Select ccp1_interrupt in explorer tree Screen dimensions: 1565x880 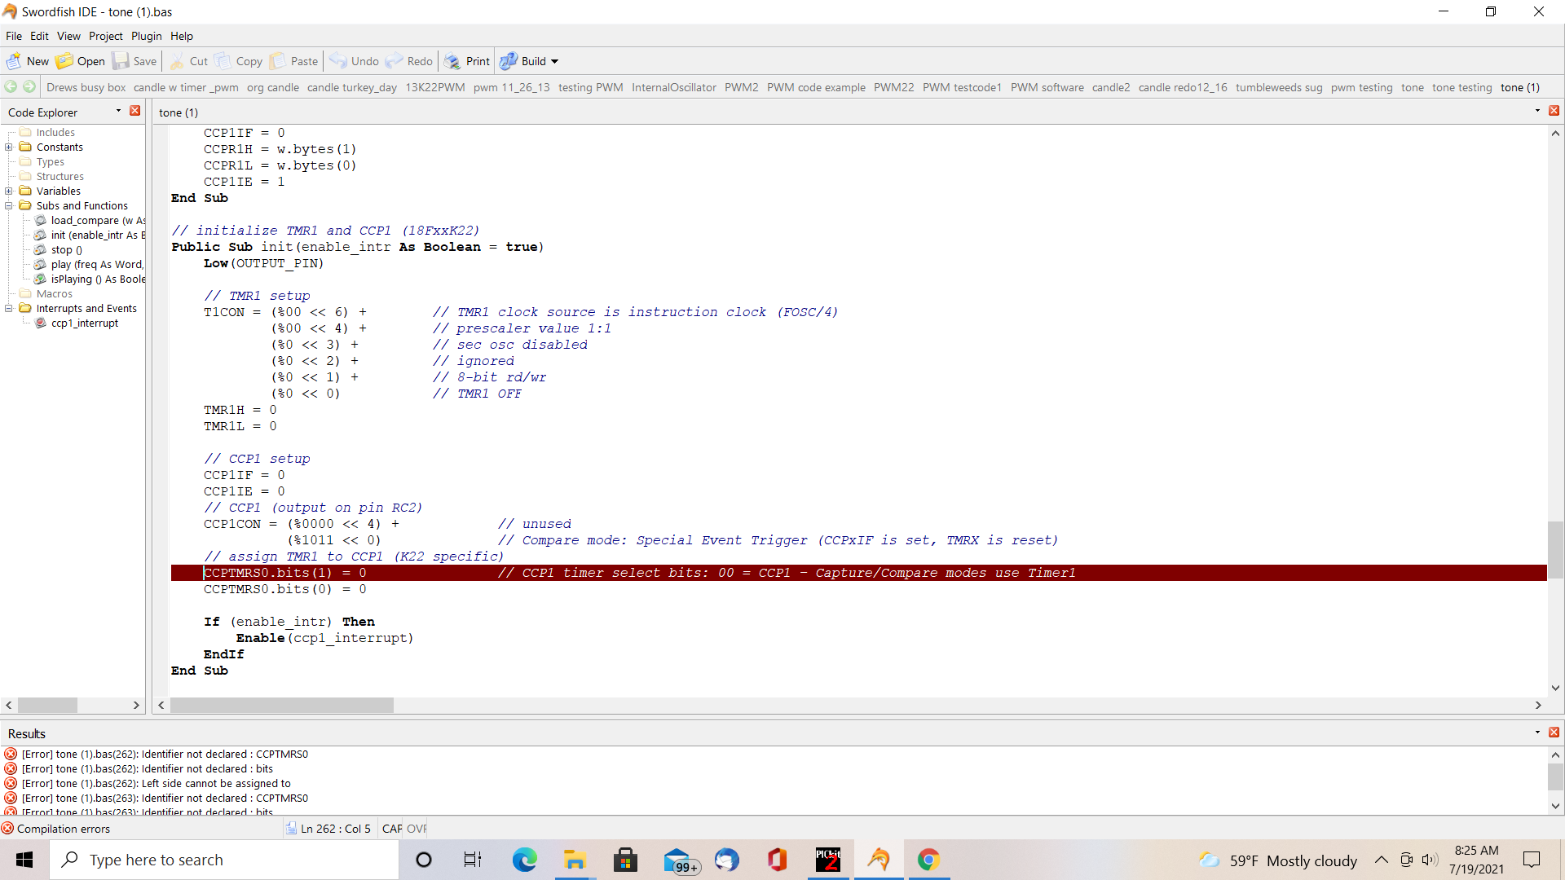coord(85,323)
